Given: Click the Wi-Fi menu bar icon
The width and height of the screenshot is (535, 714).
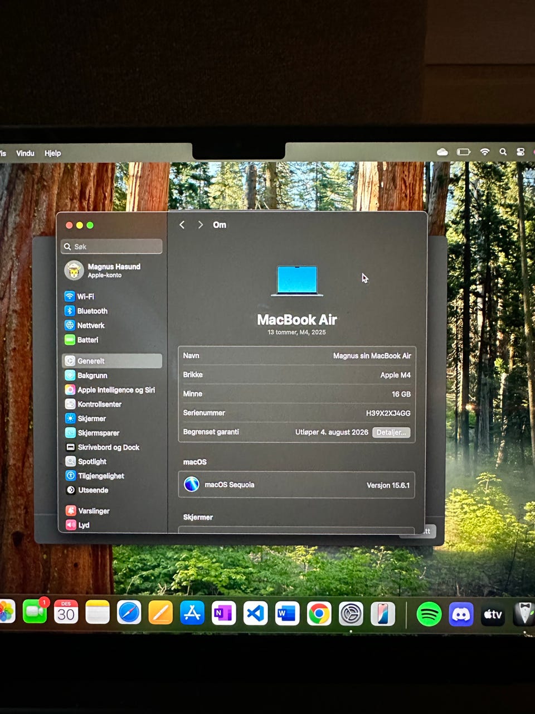Looking at the screenshot, I should click(485, 152).
